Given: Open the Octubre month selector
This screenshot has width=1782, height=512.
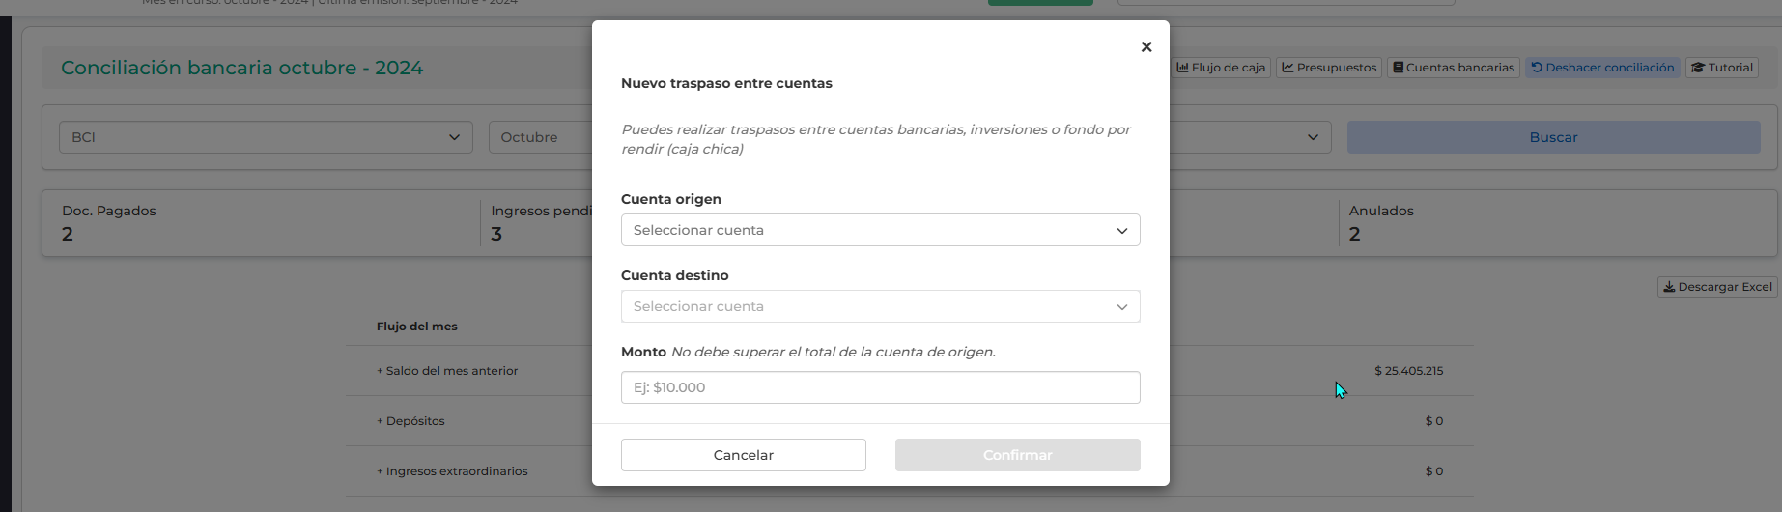Looking at the screenshot, I should [x=541, y=137].
